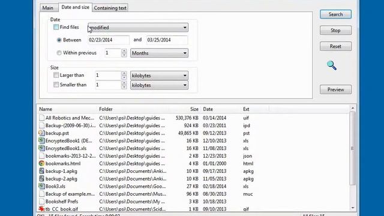Click the Reset button
The height and width of the screenshot is (216, 384).
[x=335, y=46]
